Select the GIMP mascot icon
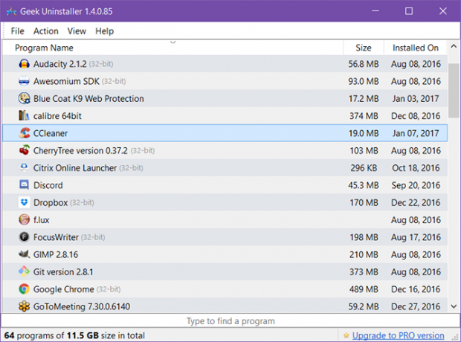Screen dimensions: 461x342 [x=24, y=254]
